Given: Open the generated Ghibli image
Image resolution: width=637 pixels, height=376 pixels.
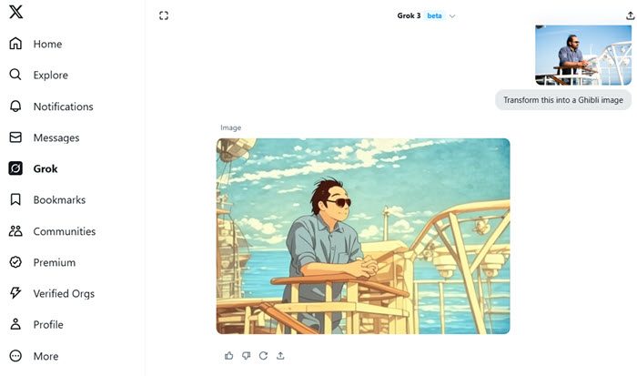Looking at the screenshot, I should point(363,236).
